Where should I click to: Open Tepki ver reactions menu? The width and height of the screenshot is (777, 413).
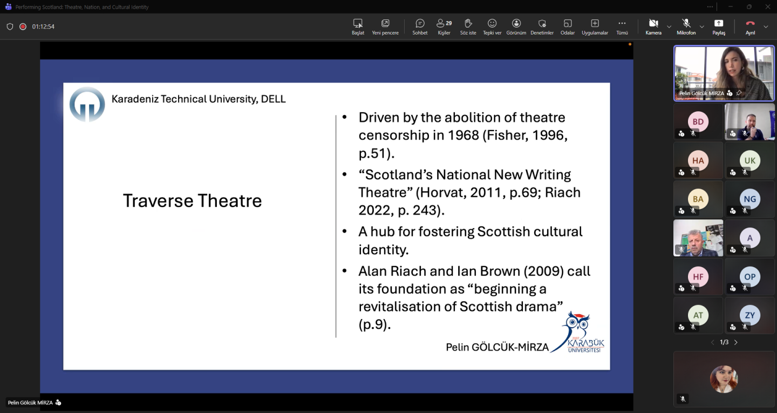tap(492, 26)
